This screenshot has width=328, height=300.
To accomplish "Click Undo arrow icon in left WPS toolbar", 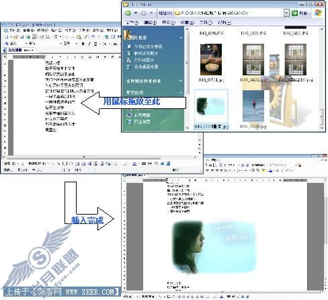I will tap(93, 37).
